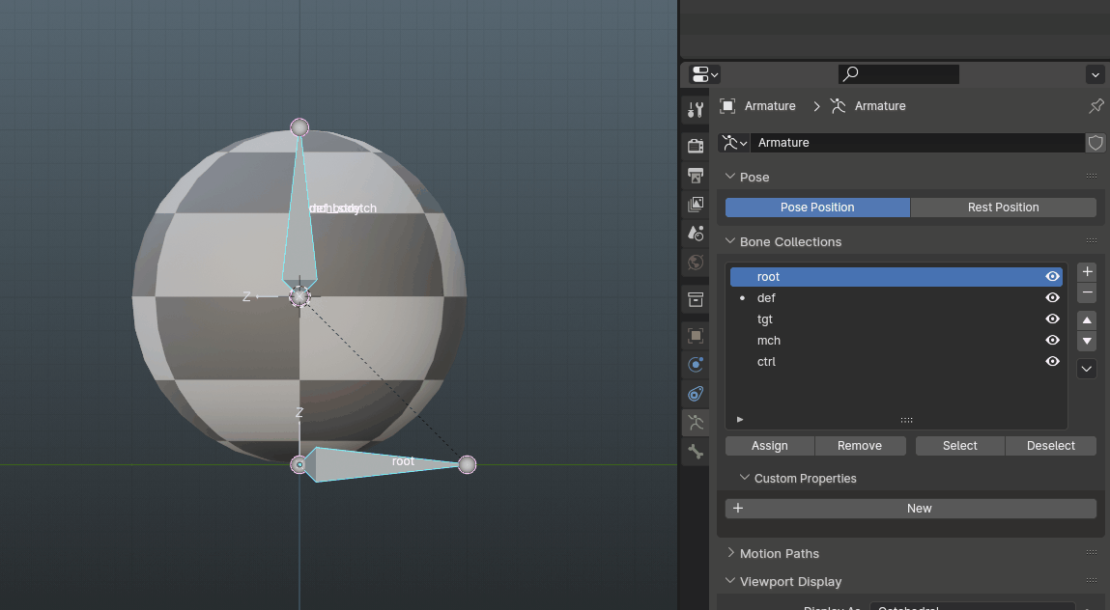Click the Assign button
This screenshot has height=610, width=1110.
pyautogui.click(x=769, y=446)
